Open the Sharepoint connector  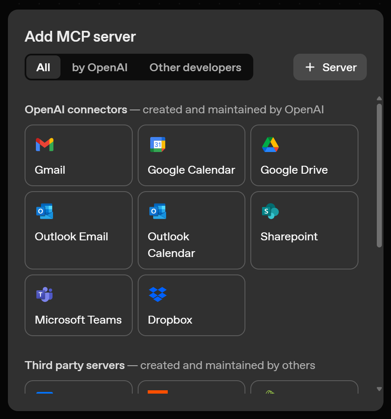pos(270,211)
